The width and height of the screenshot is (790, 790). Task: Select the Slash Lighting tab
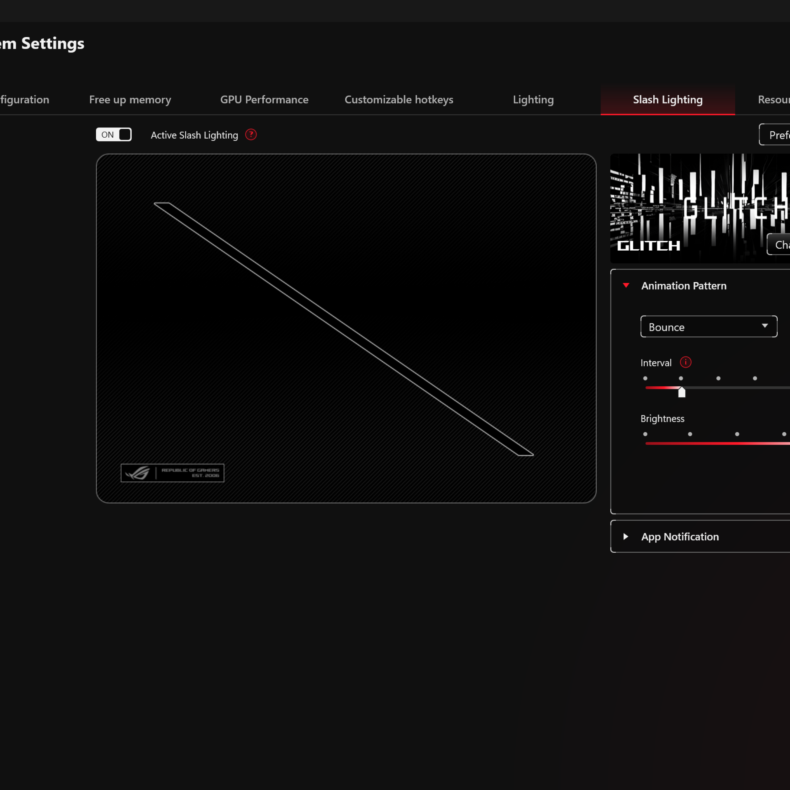pos(667,100)
